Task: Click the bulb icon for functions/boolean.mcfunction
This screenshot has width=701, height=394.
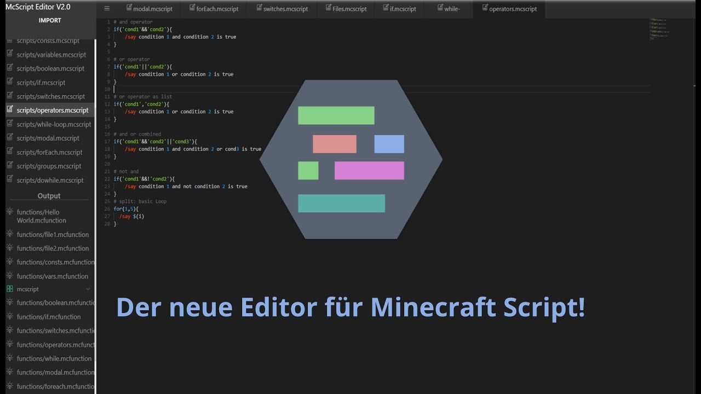Action: click(9, 302)
